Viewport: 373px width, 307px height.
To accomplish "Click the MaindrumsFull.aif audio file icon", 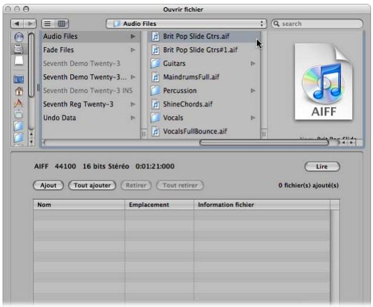I will click(155, 77).
